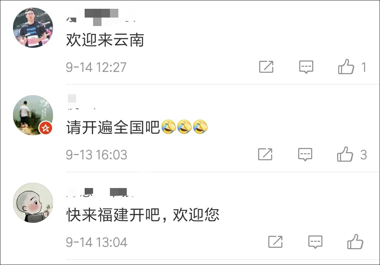Reply to the '请开遍全国吧' comment
Viewport: 380px width, 265px height.
point(305,154)
